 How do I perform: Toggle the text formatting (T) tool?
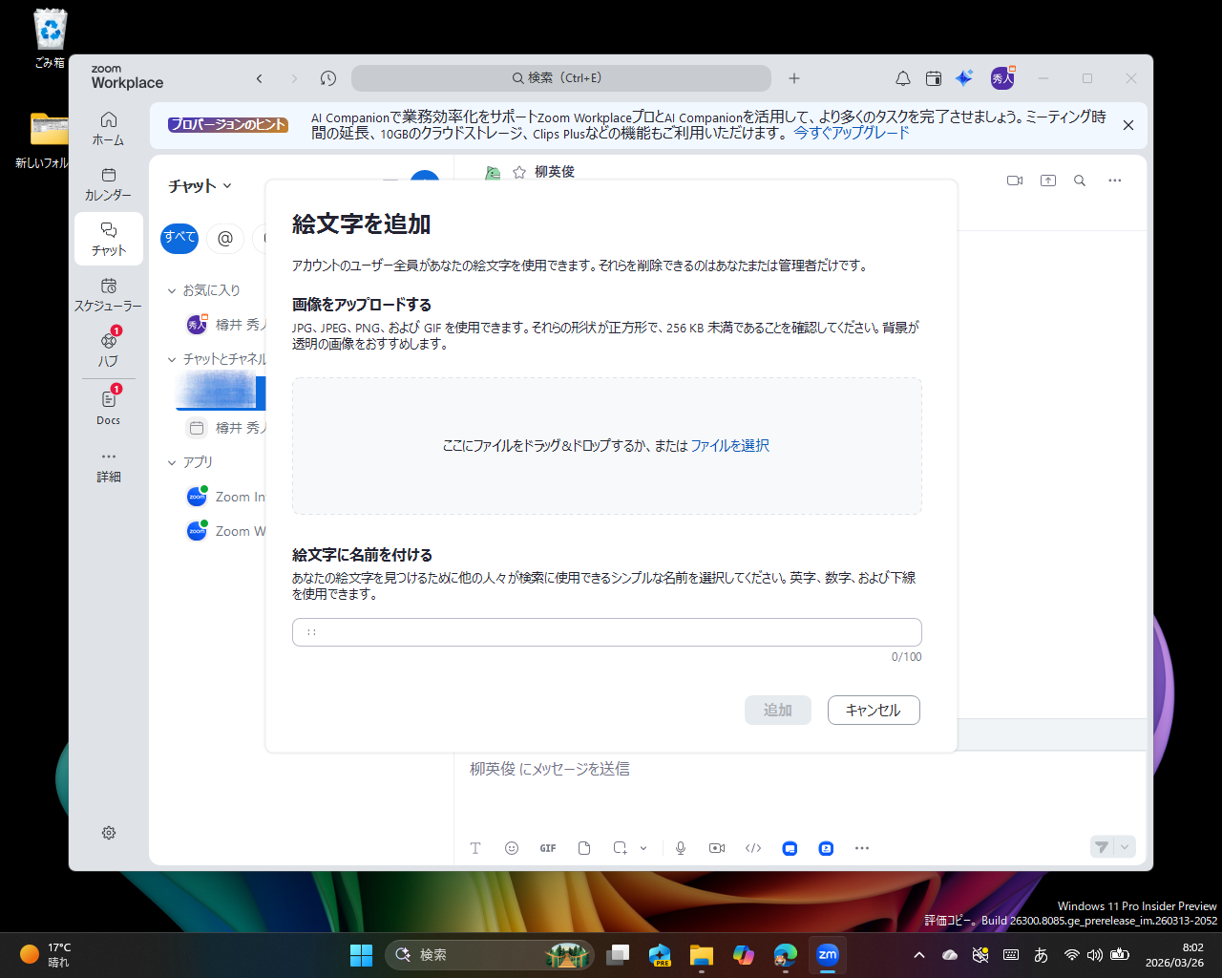[475, 848]
